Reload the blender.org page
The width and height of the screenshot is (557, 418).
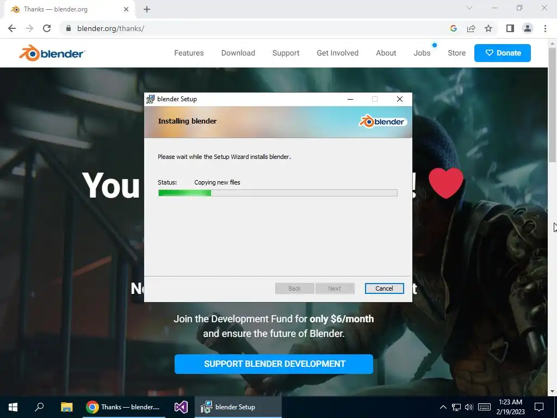47,28
